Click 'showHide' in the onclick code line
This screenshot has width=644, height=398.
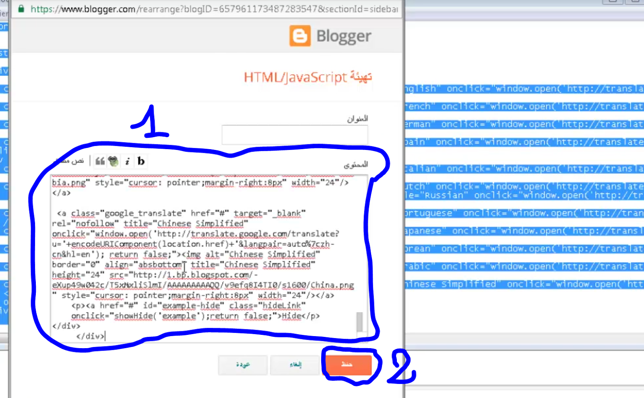pyautogui.click(x=134, y=316)
